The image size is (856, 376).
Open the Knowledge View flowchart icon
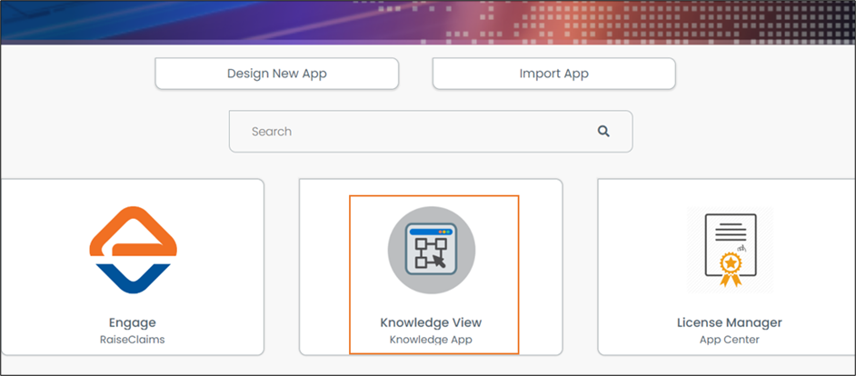point(432,250)
